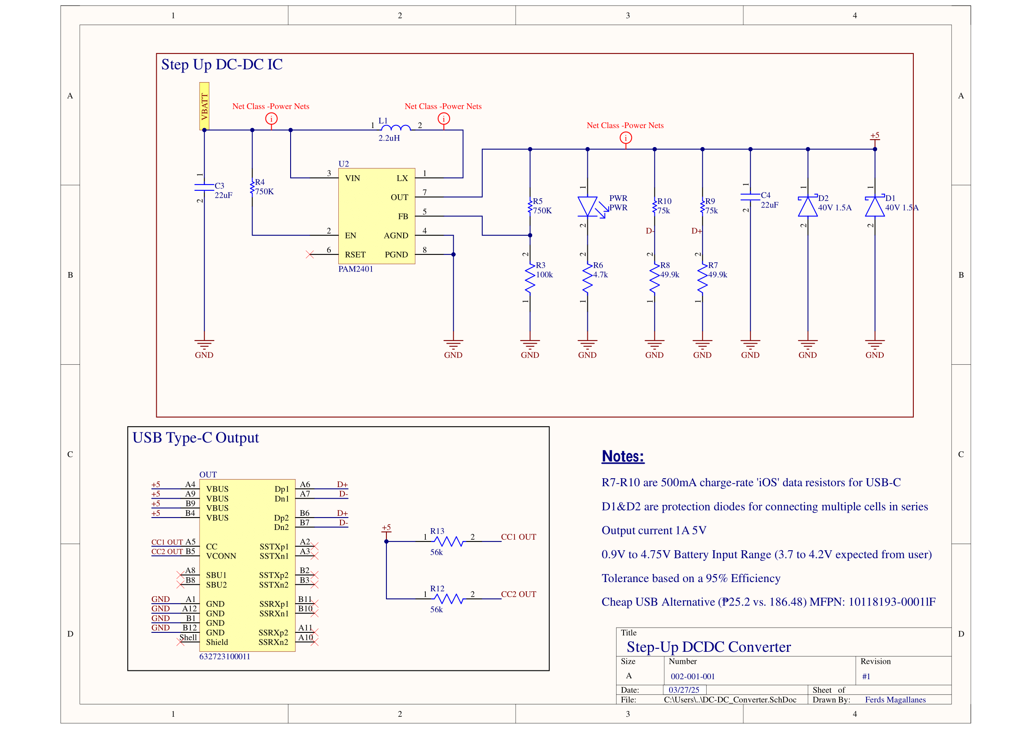Select the USB-C connector 632723100011 body
The height and width of the screenshot is (730, 1033).
(247, 565)
